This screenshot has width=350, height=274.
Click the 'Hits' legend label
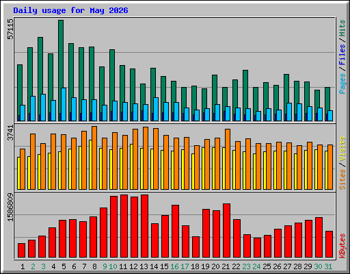(342, 28)
